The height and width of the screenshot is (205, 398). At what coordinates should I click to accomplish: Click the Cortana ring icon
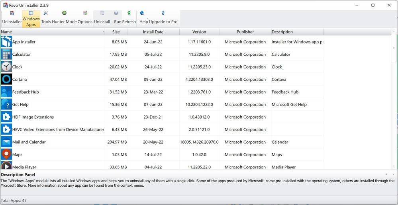(6, 79)
